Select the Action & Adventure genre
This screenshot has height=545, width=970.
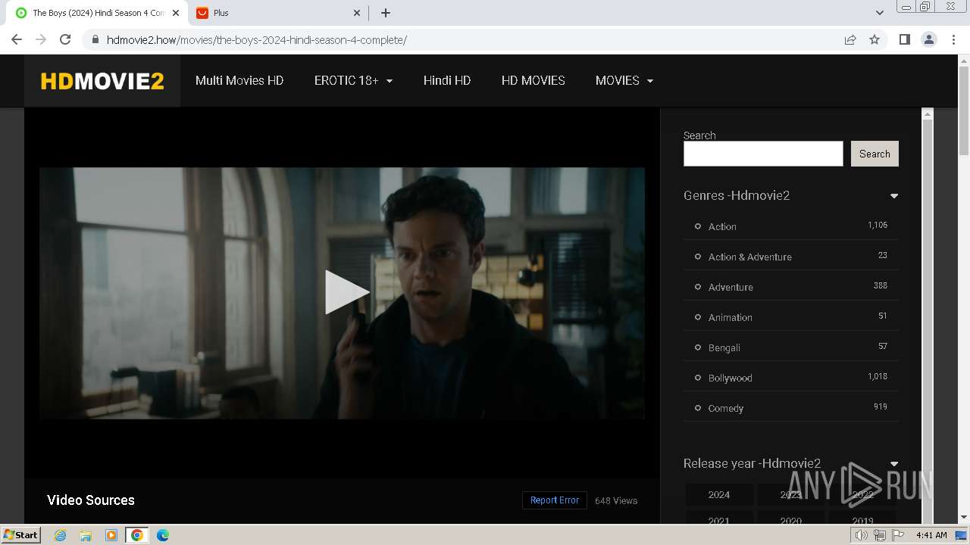(750, 257)
